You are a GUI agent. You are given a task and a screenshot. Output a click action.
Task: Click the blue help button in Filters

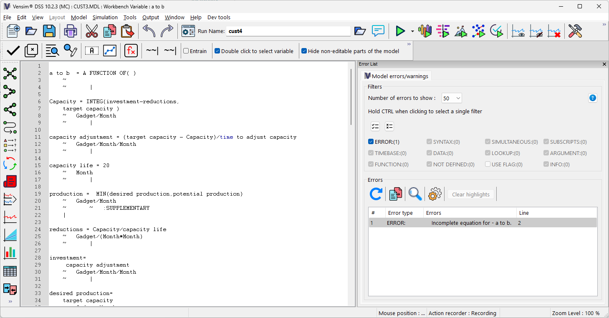coord(593,98)
